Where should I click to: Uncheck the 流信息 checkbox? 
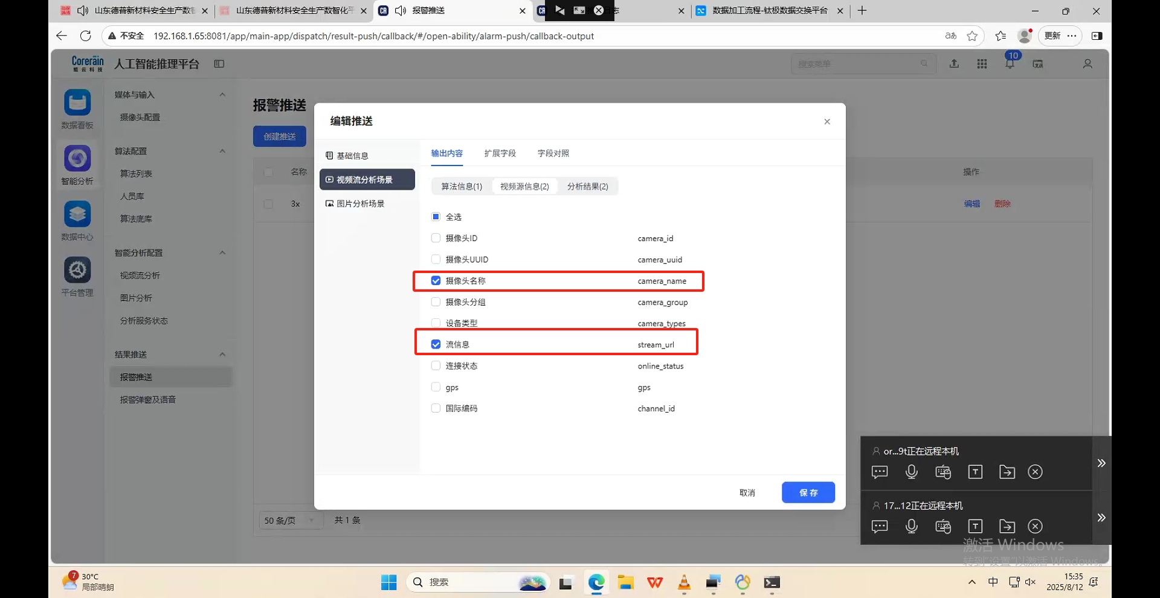pos(436,344)
